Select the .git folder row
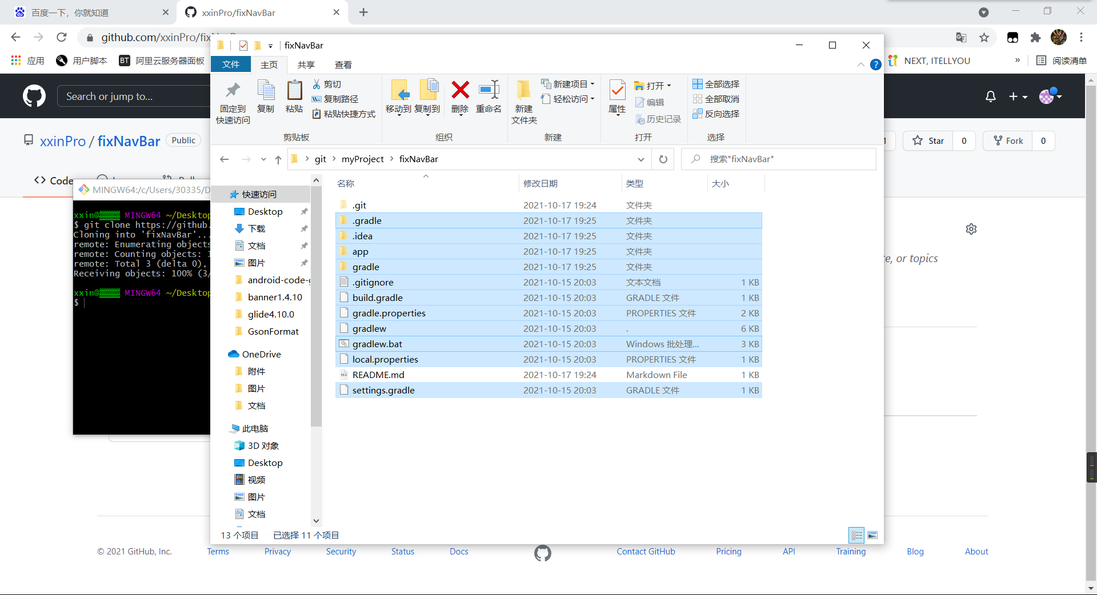1097x595 pixels. 548,205
